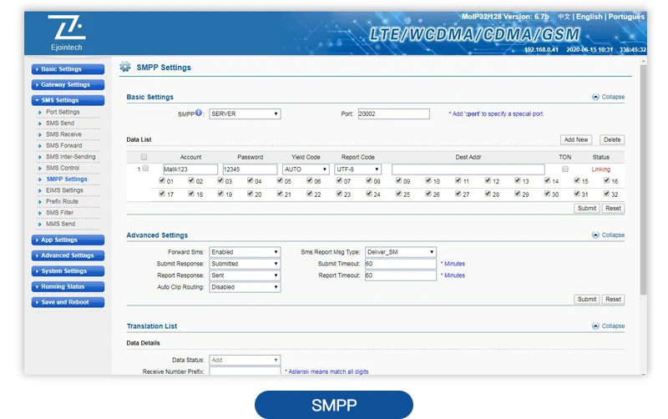Click the Add New button
This screenshot has width=668, height=419.
point(576,139)
